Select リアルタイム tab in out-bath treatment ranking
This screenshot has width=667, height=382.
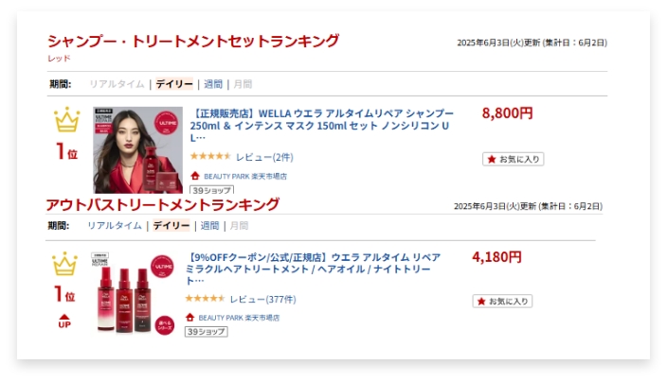coord(114,226)
